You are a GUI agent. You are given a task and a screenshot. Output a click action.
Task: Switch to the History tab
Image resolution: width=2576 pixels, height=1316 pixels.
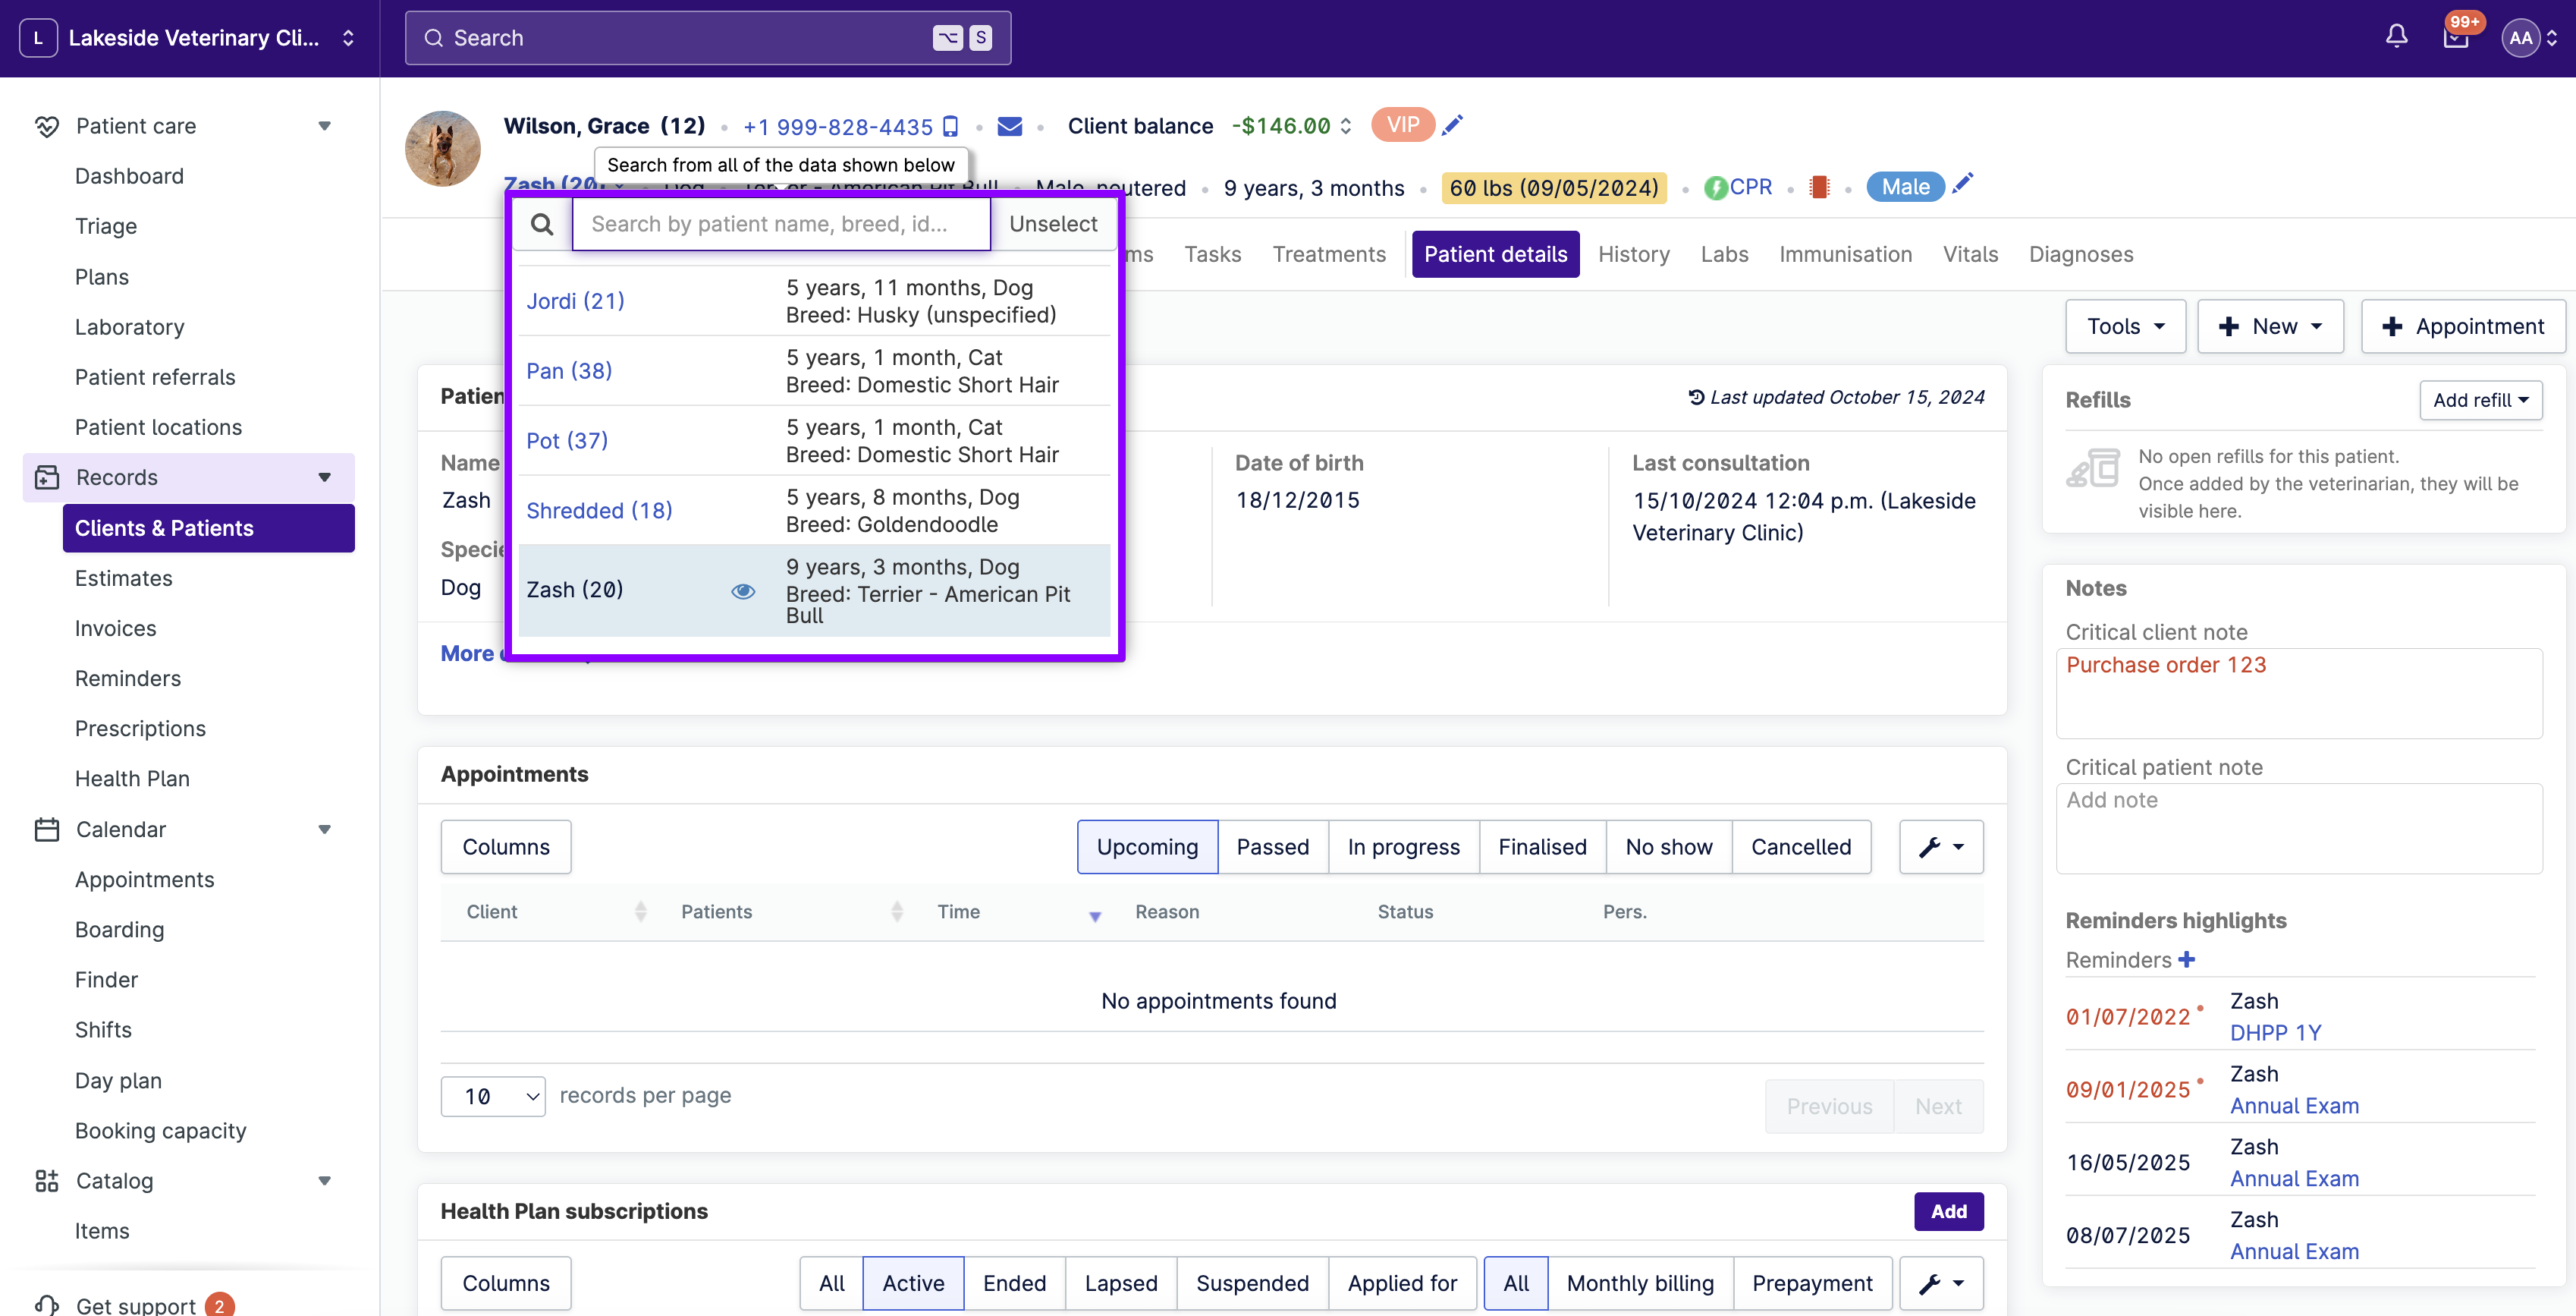[1633, 254]
